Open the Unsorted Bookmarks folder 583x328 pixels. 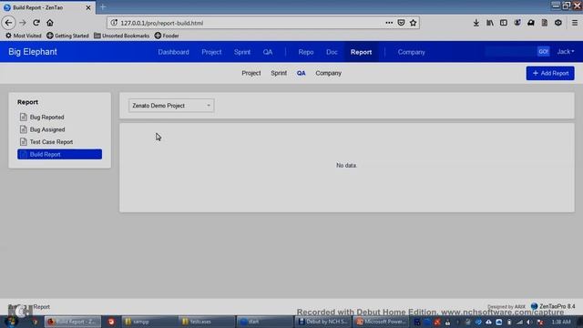121,36
